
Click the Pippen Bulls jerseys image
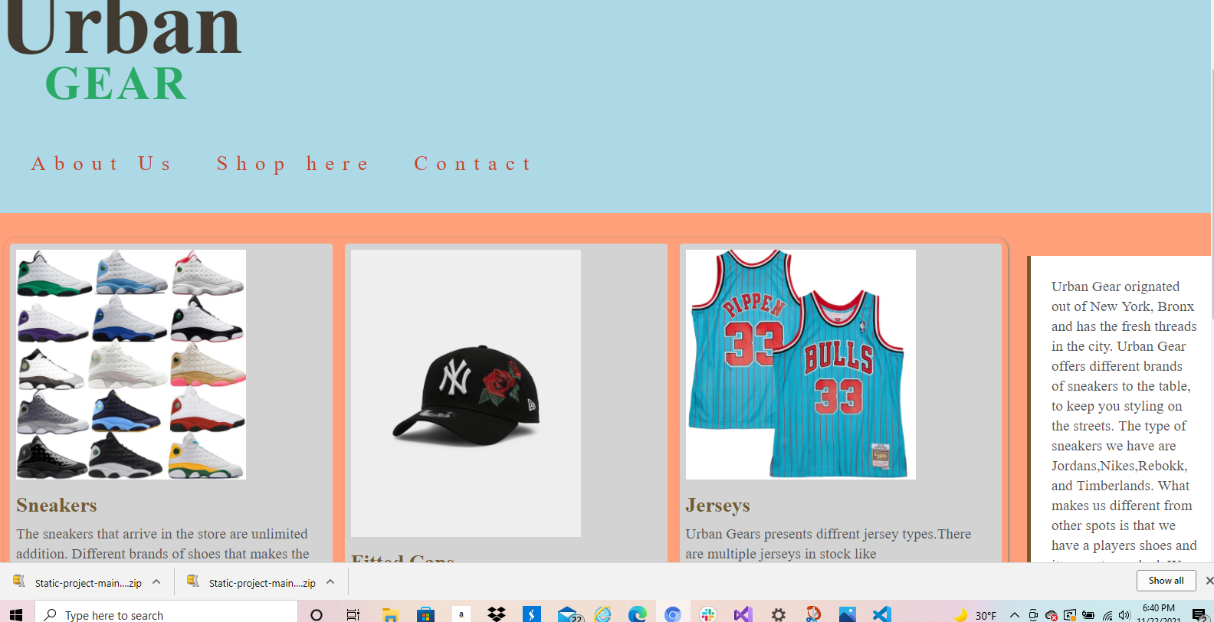[x=800, y=365]
